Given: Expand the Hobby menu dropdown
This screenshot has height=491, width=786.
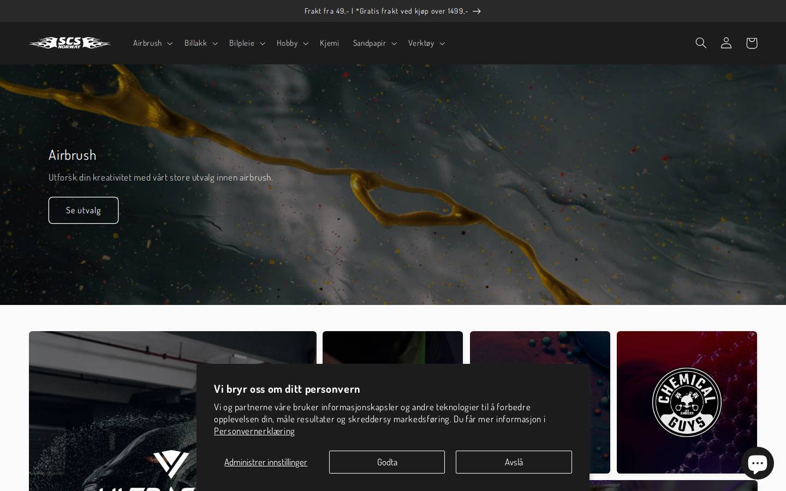Looking at the screenshot, I should [x=293, y=43].
